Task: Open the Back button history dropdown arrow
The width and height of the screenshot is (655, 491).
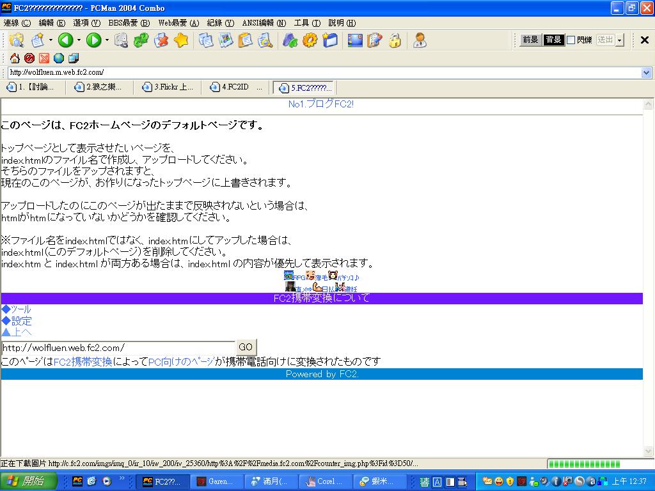Action: coord(79,40)
